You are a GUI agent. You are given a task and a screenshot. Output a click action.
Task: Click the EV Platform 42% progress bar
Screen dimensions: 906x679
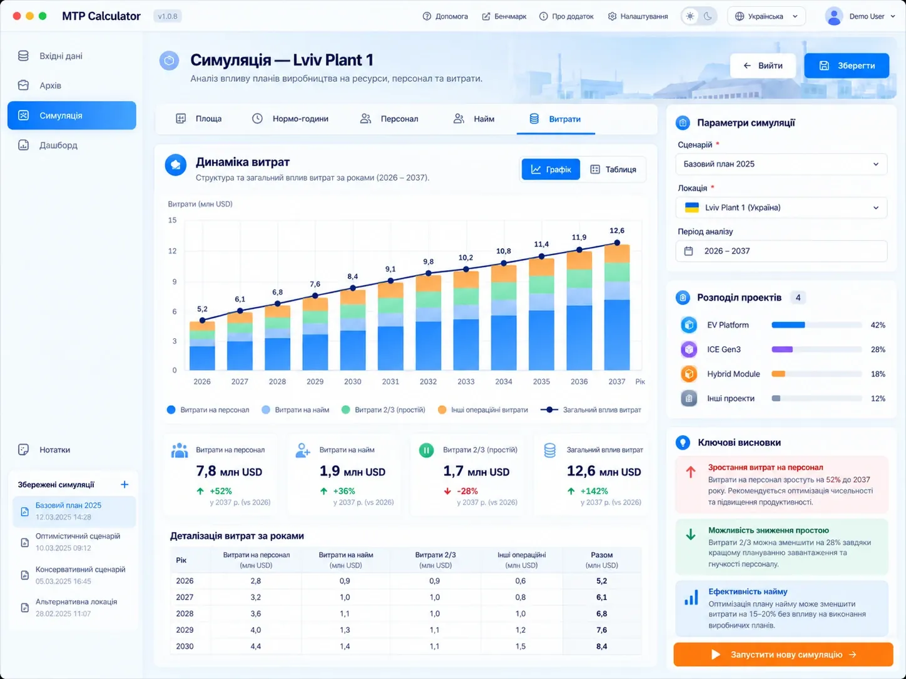[817, 325]
